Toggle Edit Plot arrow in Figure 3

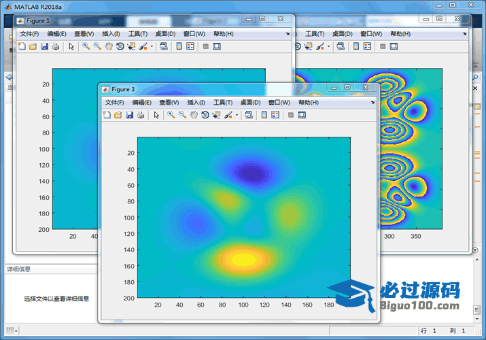[156, 115]
